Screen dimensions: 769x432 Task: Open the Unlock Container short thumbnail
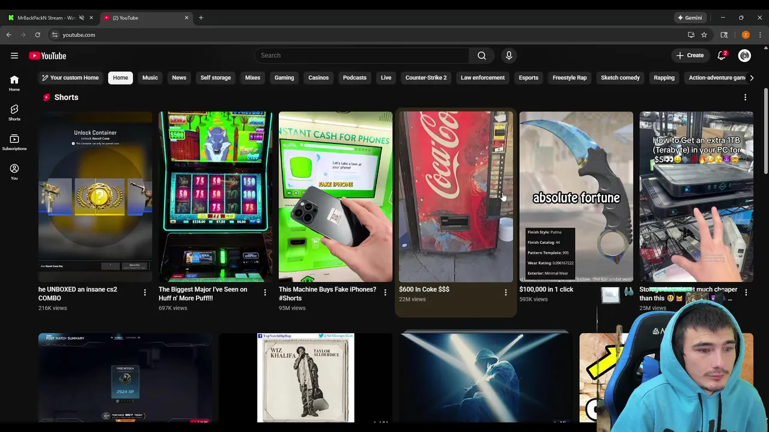[x=96, y=196]
